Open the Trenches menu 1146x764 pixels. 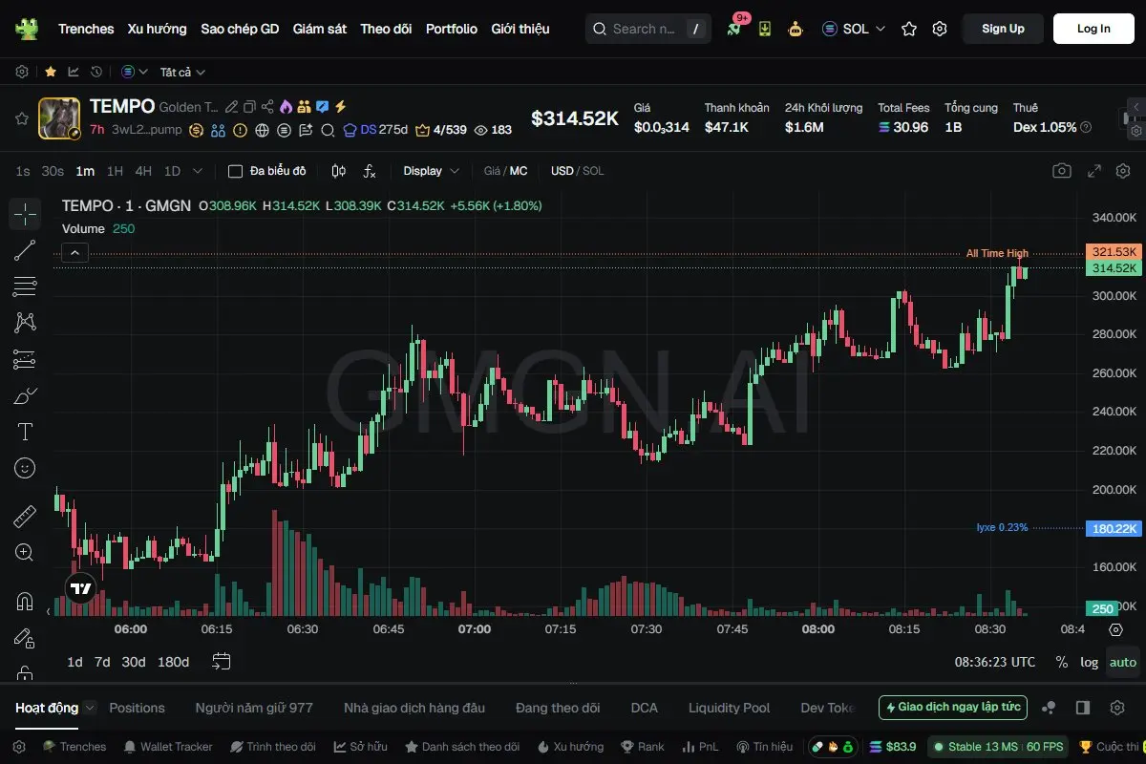click(x=86, y=29)
